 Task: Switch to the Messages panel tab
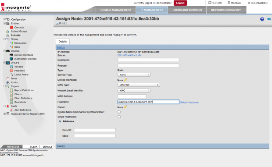pos(13,147)
